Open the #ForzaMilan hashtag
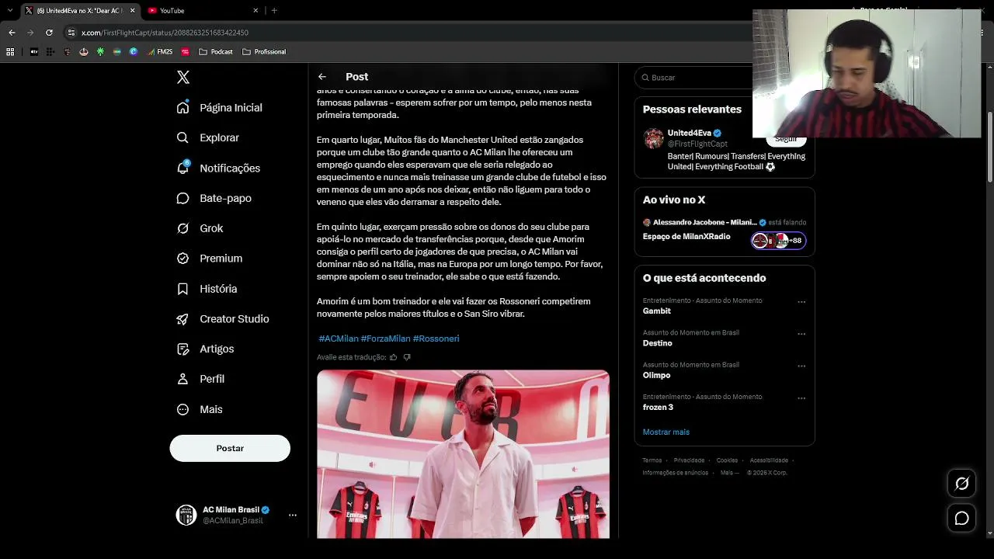Viewport: 994px width, 559px height. point(385,339)
